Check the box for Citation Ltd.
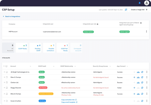Screen dimensions: 151x105 click(x=7, y=82)
